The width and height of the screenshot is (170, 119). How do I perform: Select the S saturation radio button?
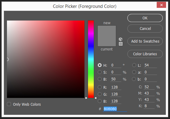point(100,72)
